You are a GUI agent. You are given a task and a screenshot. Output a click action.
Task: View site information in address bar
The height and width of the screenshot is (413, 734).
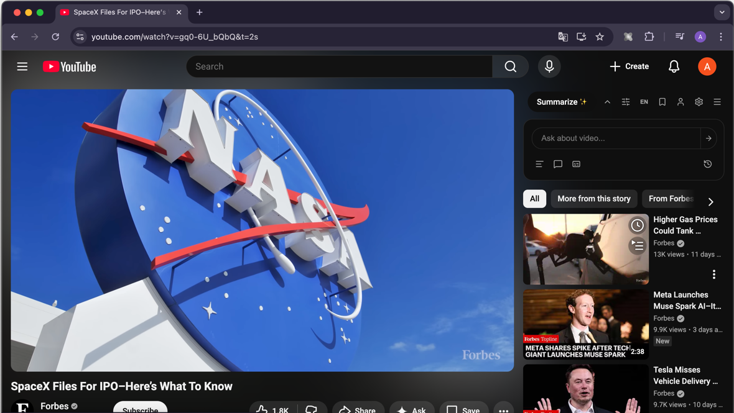pos(80,37)
